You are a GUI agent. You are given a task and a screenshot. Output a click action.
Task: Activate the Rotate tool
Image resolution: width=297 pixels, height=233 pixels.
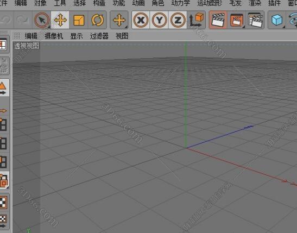click(97, 20)
